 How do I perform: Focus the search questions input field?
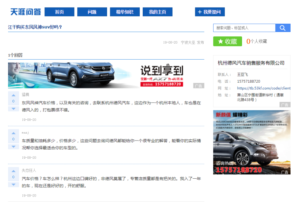pos(244,28)
